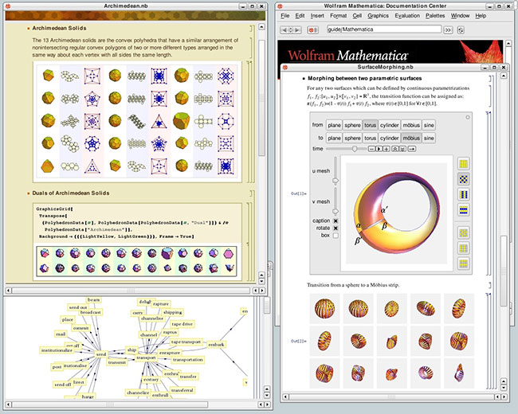
Task: Select the blue checkerboard mesh style icon
Action: tap(463, 179)
